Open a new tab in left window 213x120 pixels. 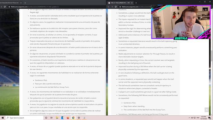click(25, 3)
